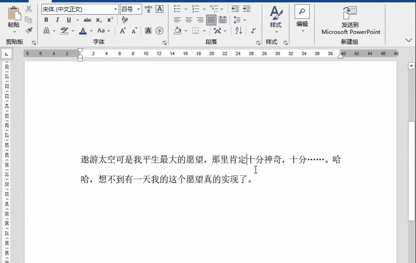Expand the bullet library arrow
This screenshot has width=416, height=263.
(186, 9)
